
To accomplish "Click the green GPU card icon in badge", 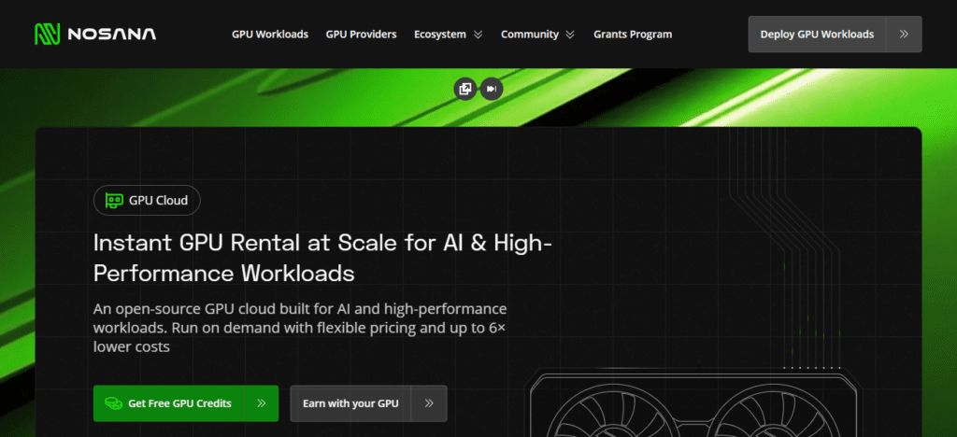I will 114,200.
